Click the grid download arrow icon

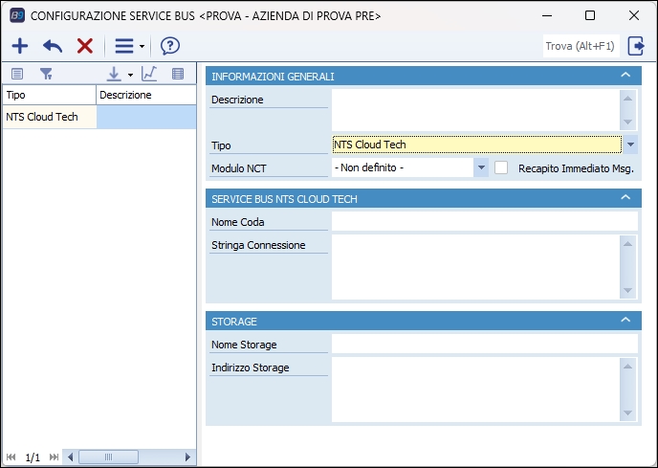[114, 74]
